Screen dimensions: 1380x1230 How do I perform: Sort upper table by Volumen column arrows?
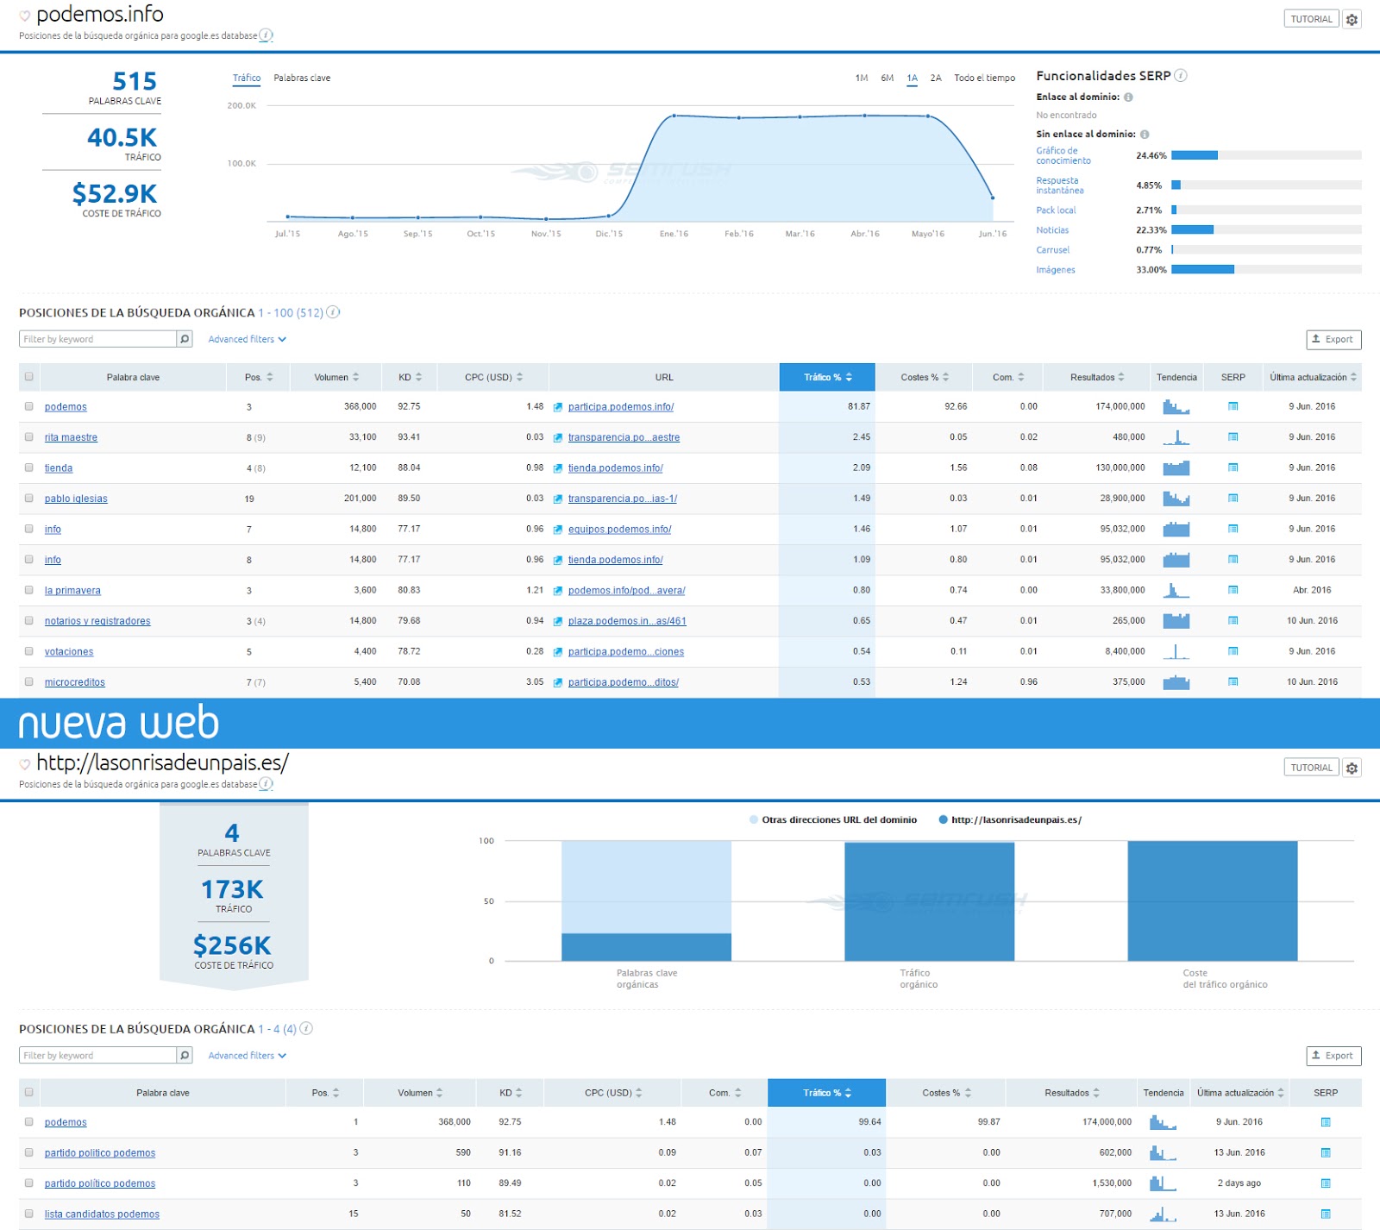coord(355,377)
